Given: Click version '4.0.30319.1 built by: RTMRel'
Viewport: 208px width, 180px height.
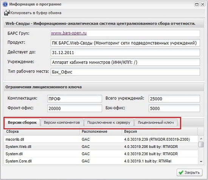Looking at the screenshot, I should tap(148, 161).
